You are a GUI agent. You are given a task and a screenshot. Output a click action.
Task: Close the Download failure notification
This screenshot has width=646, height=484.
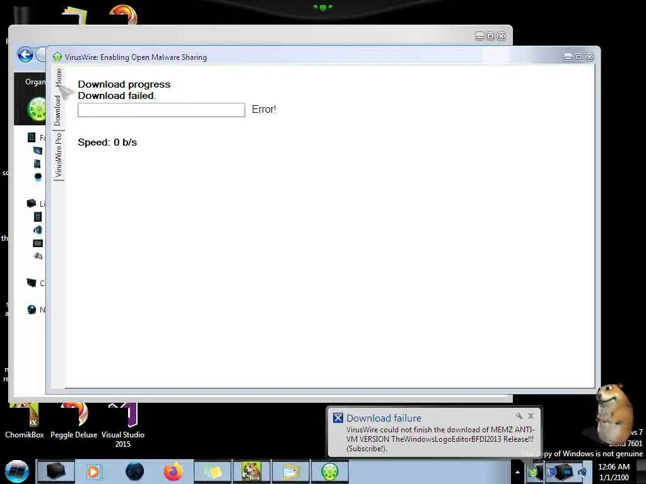[531, 416]
